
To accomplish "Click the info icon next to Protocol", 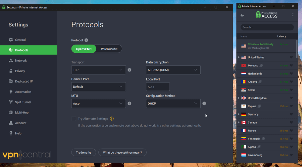I will tap(86, 40).
